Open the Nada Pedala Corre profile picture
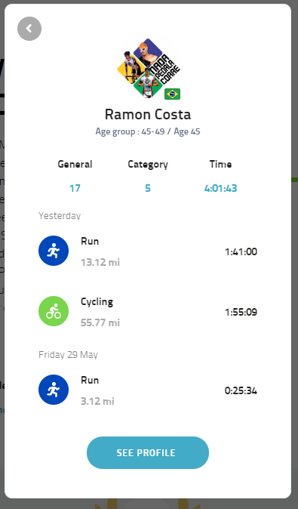The height and width of the screenshot is (509, 298). click(148, 69)
